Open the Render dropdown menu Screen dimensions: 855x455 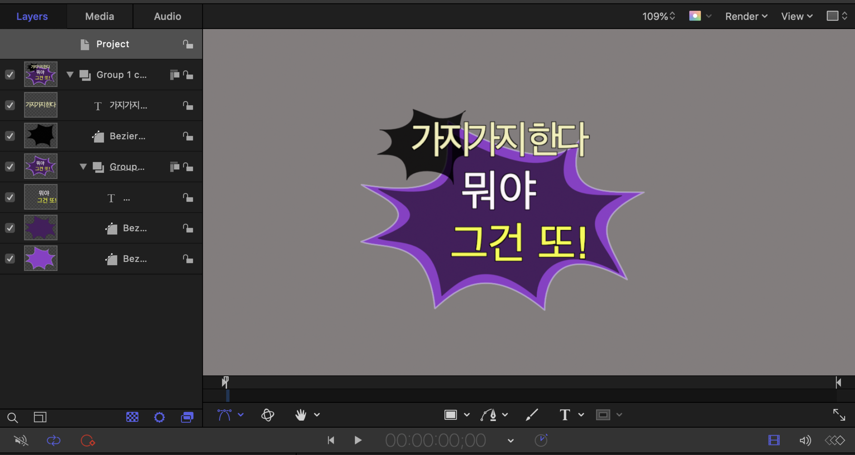tap(746, 16)
